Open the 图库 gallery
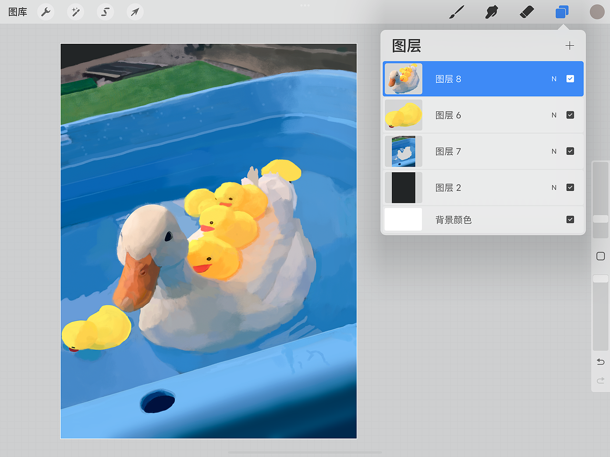Viewport: 610px width, 457px height. 18,12
